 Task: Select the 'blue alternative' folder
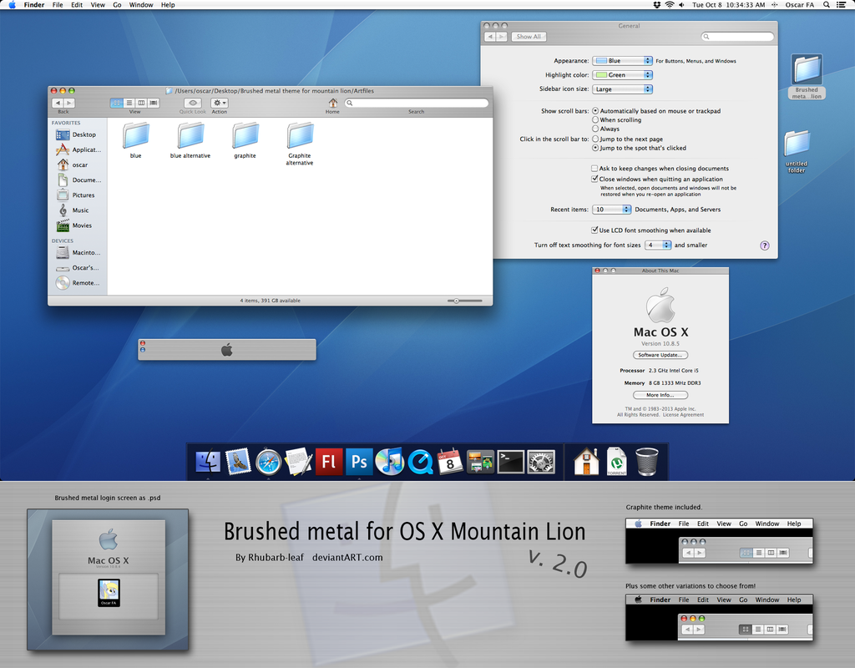(x=190, y=140)
